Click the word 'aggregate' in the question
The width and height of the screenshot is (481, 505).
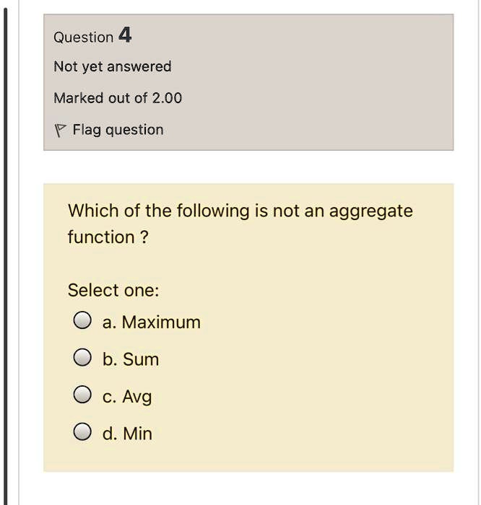[x=370, y=212]
